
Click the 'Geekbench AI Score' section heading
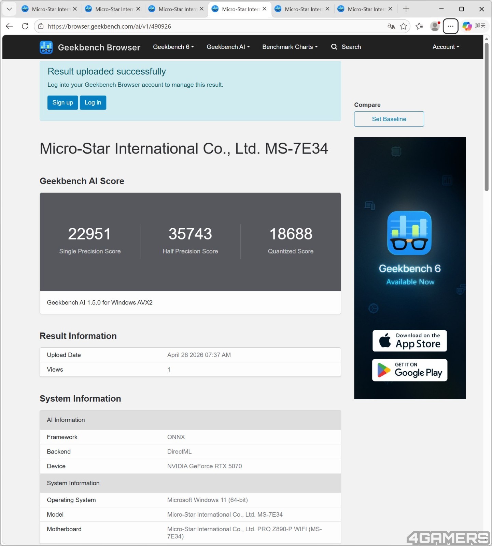tap(82, 181)
